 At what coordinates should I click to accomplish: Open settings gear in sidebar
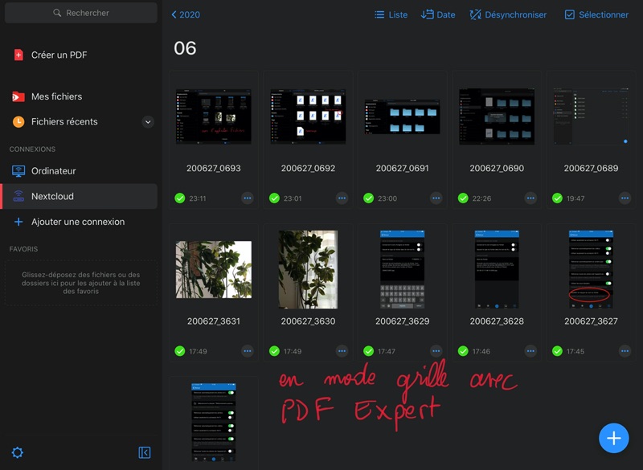pyautogui.click(x=18, y=452)
